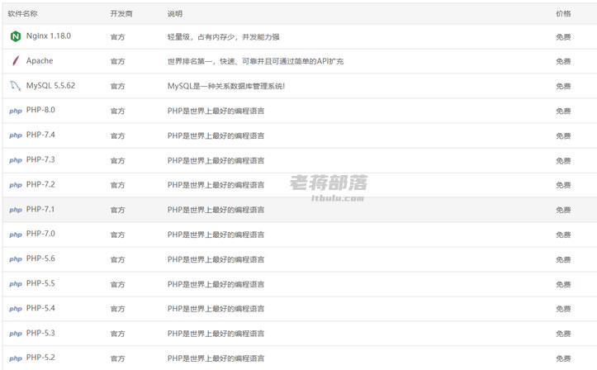Viewport: 597px width, 370px height.
Task: Select the PHP-5.2 name text
Action: pos(40,358)
